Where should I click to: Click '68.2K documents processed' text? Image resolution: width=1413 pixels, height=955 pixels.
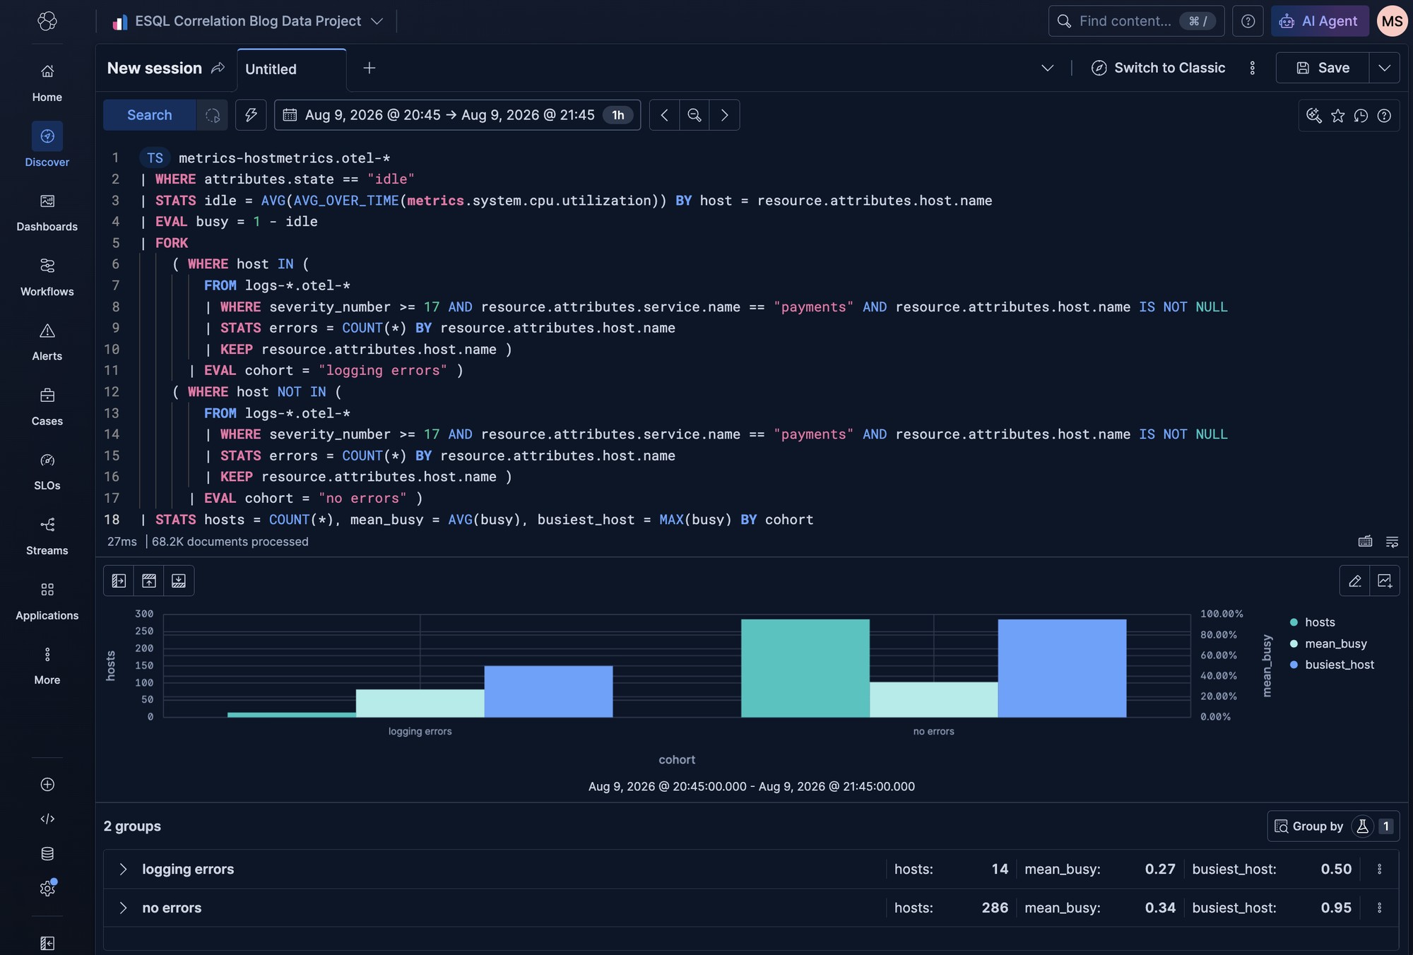click(230, 542)
